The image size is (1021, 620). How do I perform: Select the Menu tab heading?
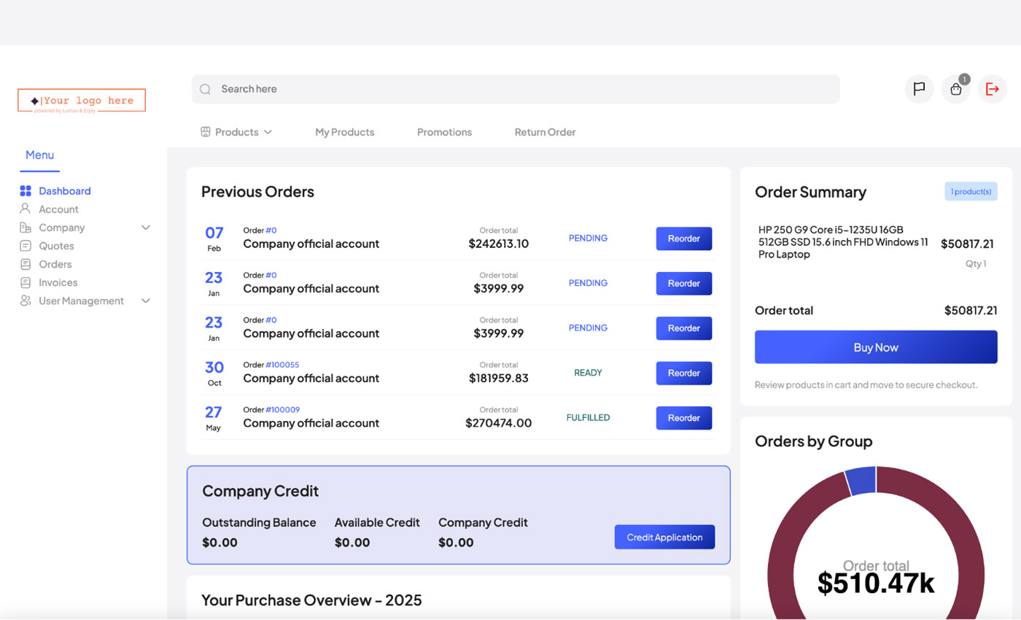(x=39, y=155)
